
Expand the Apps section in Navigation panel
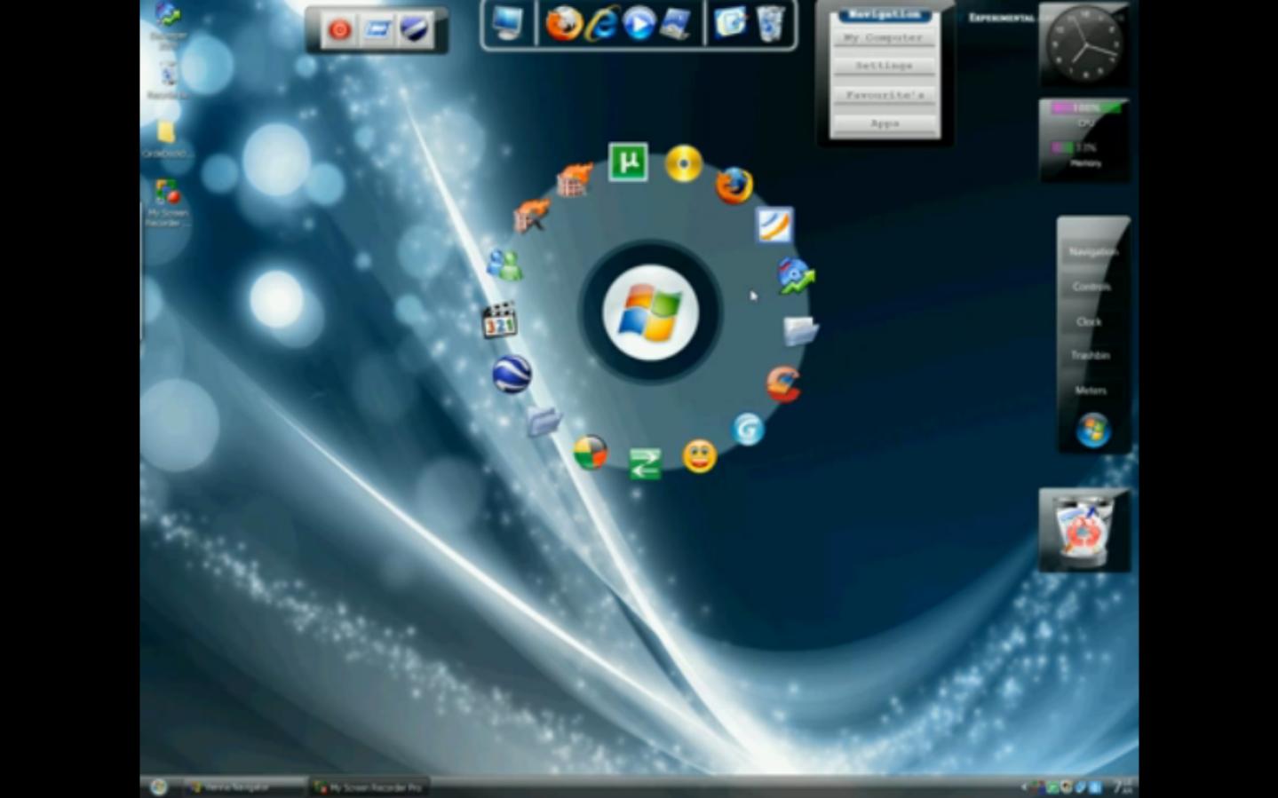885,123
